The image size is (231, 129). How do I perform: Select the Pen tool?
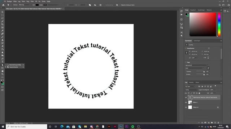tap(3, 58)
